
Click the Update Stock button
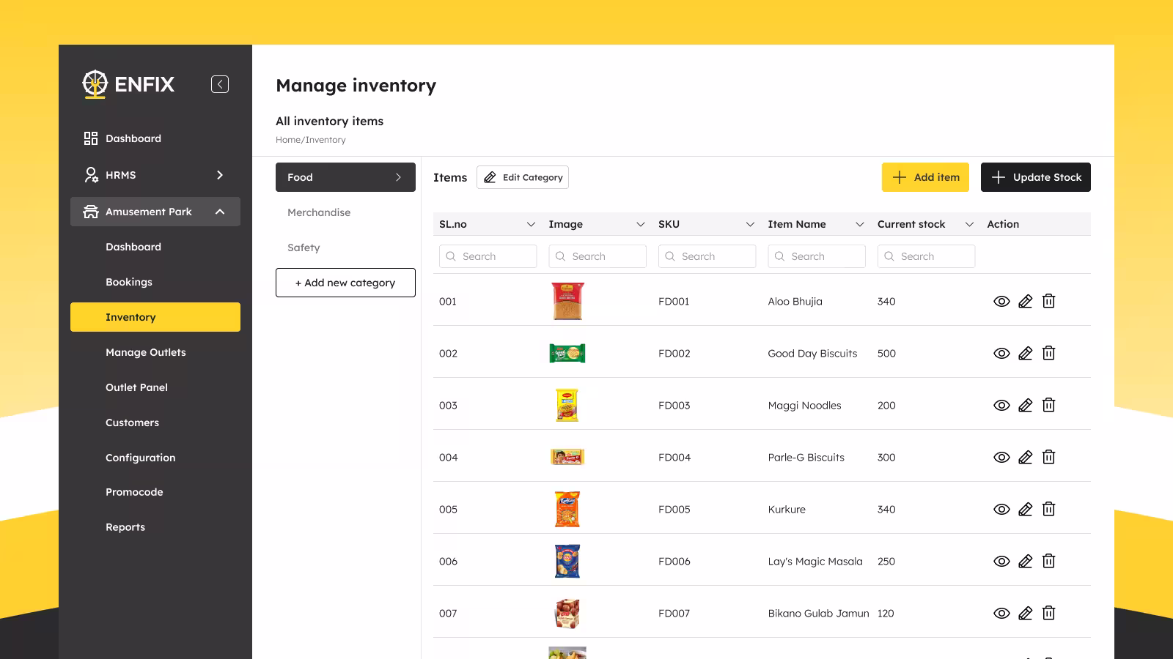1036,177
